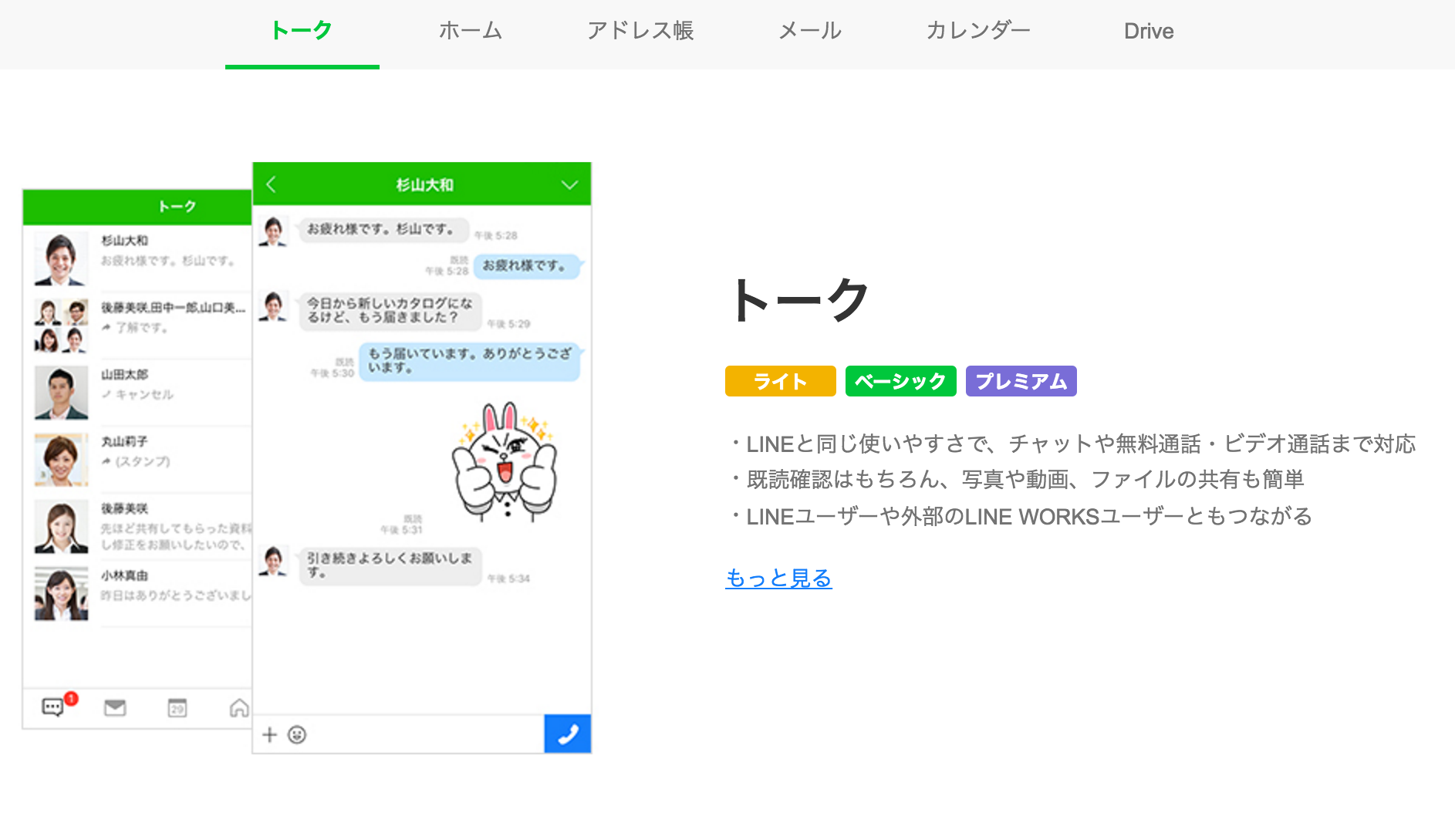
Task: Open the Drive tab
Action: tap(1149, 31)
